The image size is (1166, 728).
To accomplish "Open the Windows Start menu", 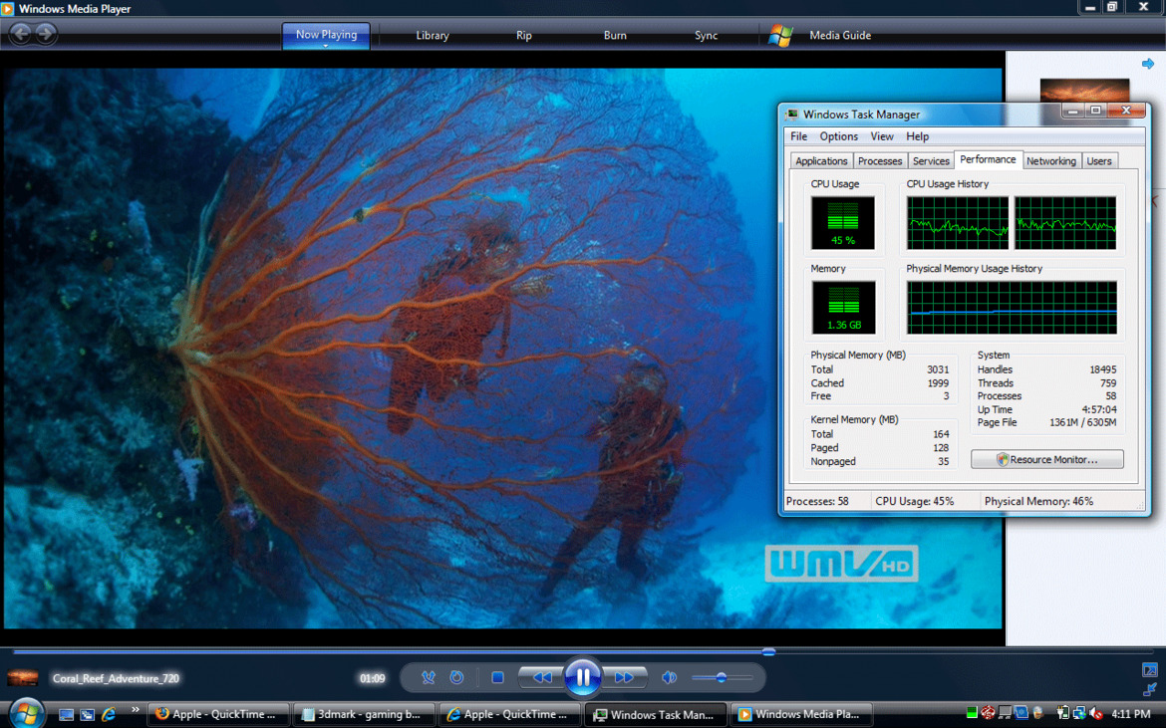I will tap(27, 714).
